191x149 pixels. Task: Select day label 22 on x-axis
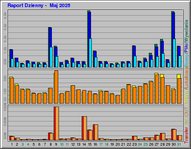pos(129,145)
